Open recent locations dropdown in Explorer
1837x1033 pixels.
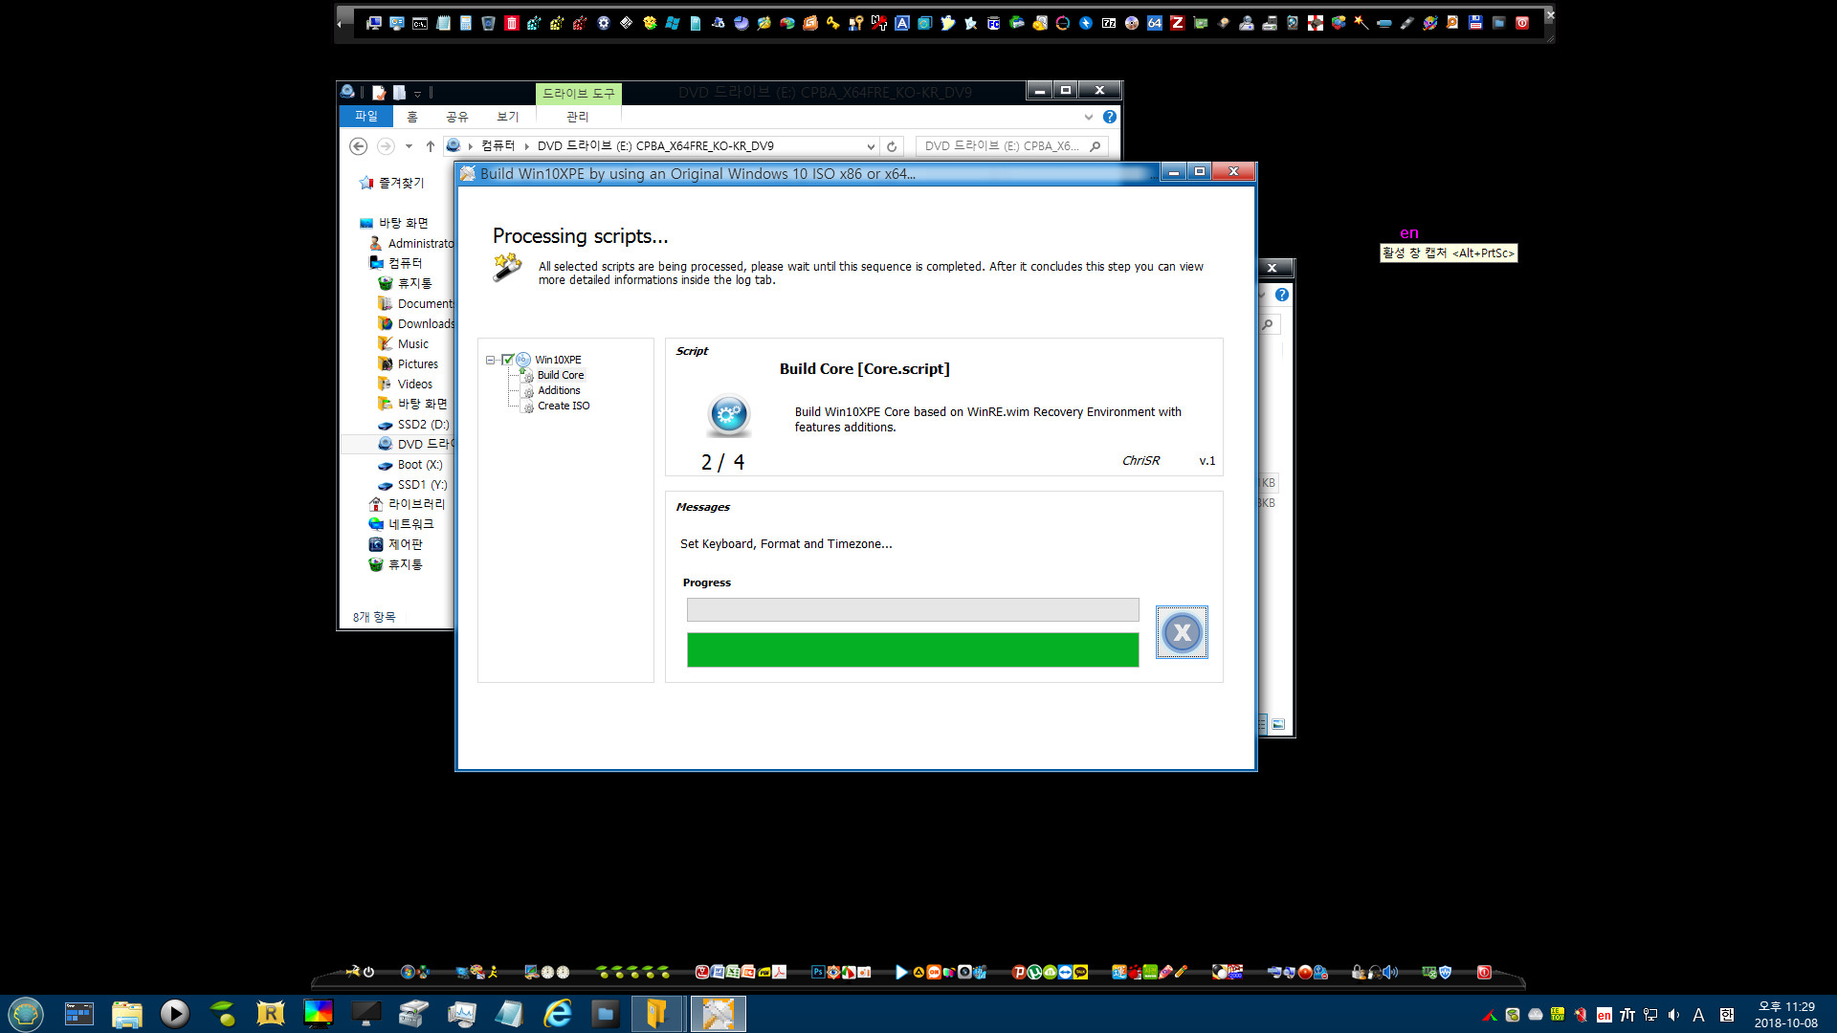pyautogui.click(x=409, y=146)
